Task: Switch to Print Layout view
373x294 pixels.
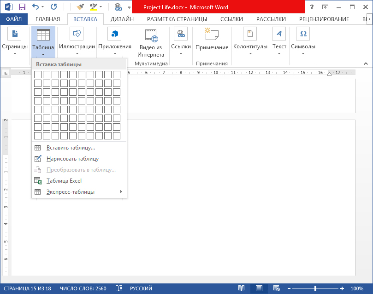Action: 259,288
